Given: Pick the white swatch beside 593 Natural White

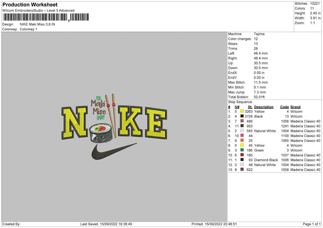Looking at the screenshot, I should tap(242, 131).
